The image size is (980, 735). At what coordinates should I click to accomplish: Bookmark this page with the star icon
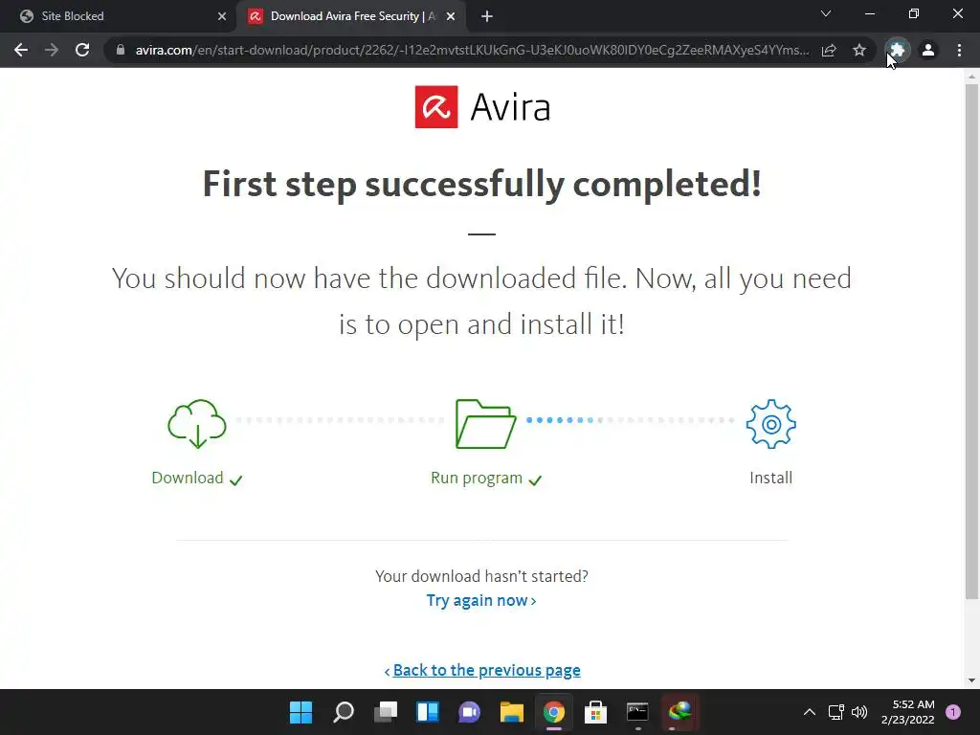859,50
